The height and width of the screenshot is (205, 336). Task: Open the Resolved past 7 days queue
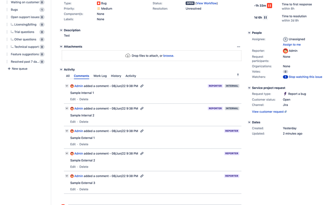tap(25, 62)
